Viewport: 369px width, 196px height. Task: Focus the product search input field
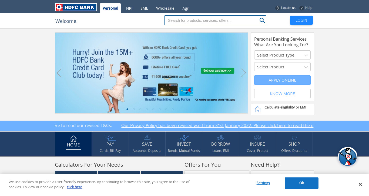click(x=212, y=20)
